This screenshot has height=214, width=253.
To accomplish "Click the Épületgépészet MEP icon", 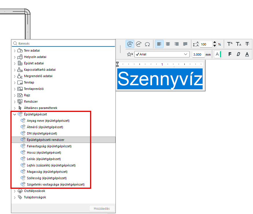I will click(x=20, y=114).
